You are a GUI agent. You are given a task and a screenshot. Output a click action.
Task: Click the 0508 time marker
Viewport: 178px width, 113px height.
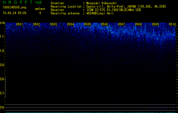point(138,24)
